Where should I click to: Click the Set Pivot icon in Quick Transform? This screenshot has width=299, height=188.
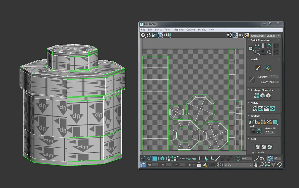pos(251,49)
